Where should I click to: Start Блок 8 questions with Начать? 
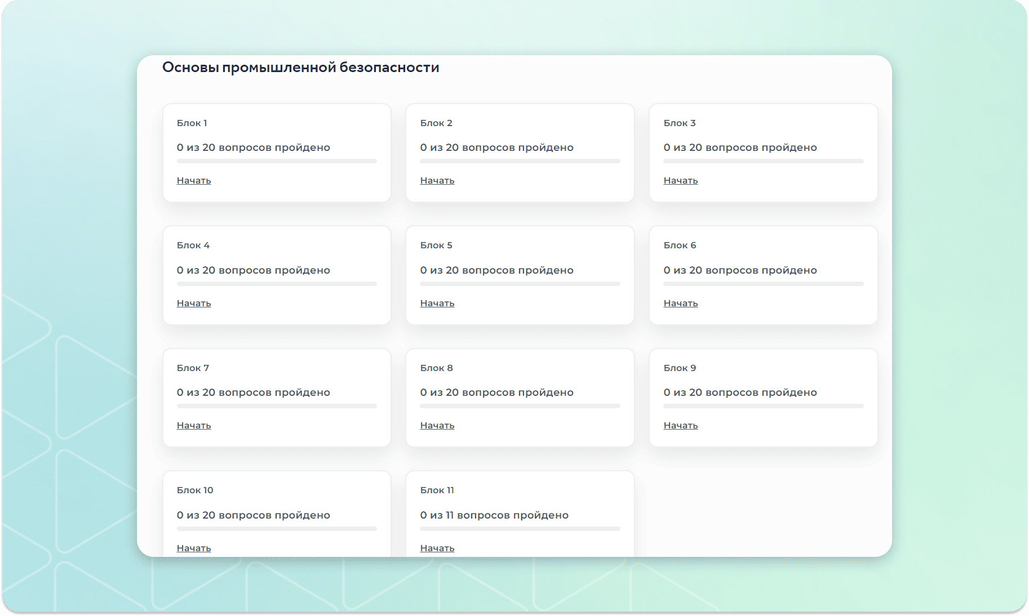(x=437, y=426)
